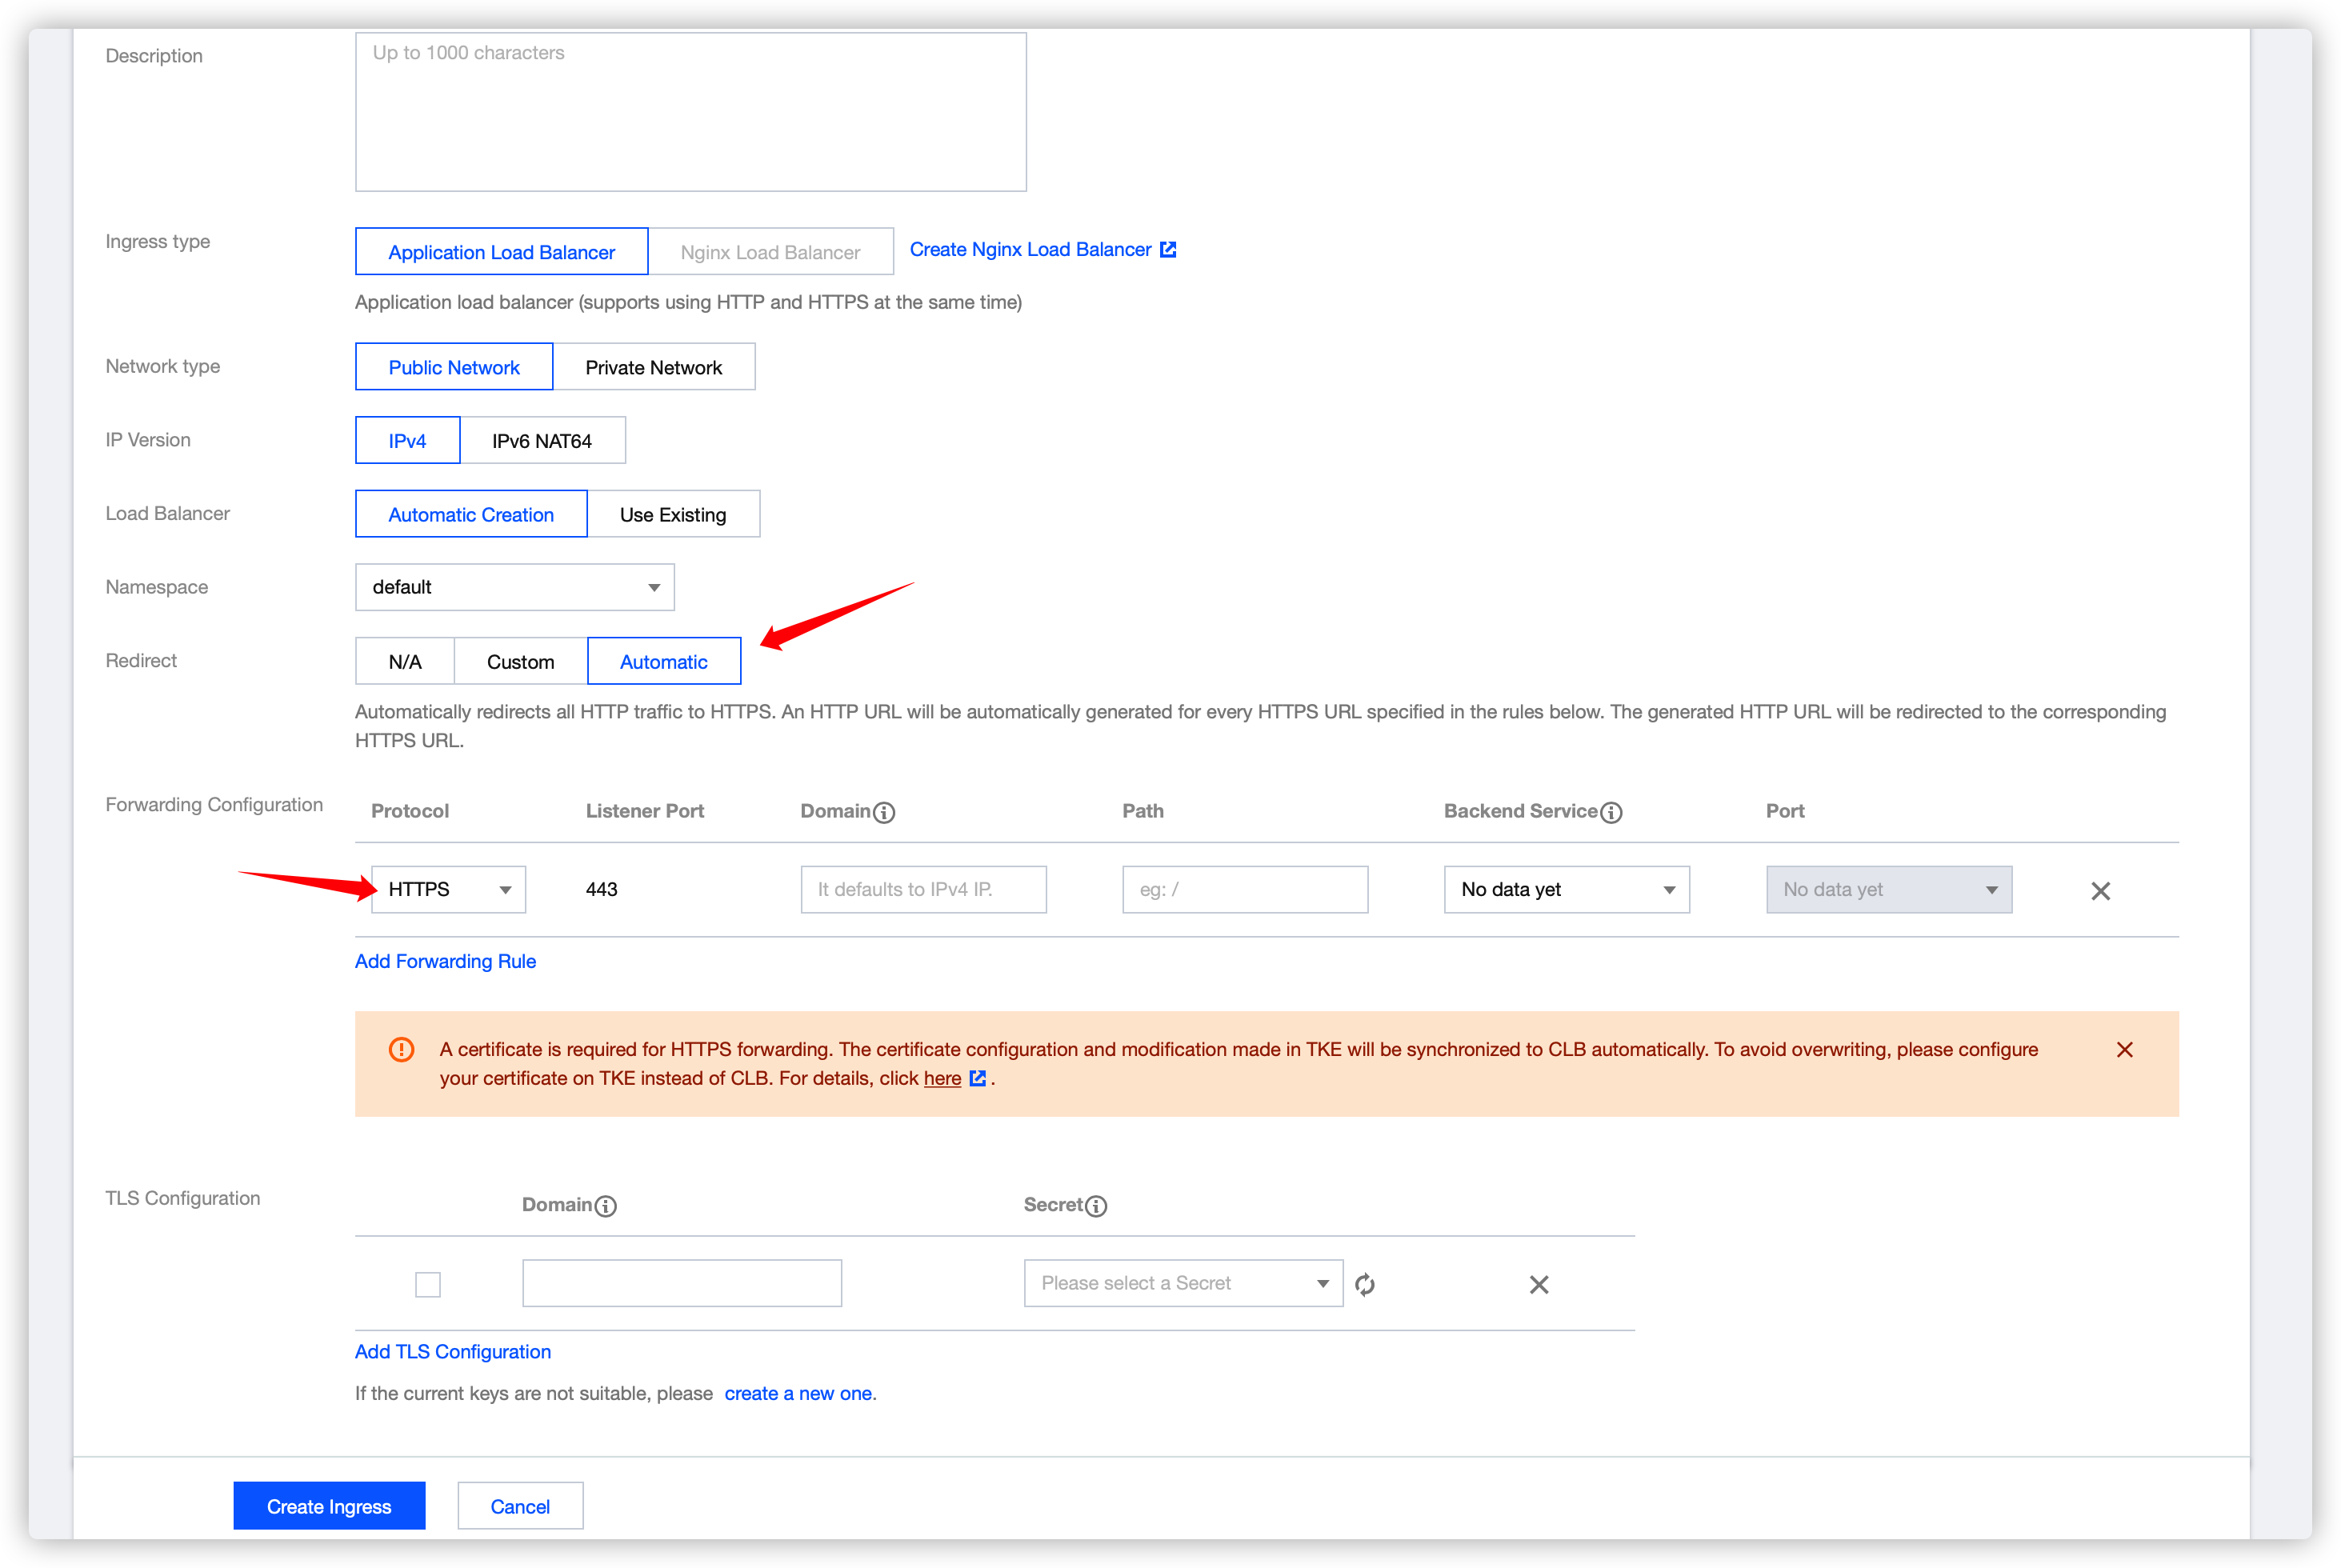Click the Create Ingress button
The height and width of the screenshot is (1568, 2341).
click(329, 1506)
